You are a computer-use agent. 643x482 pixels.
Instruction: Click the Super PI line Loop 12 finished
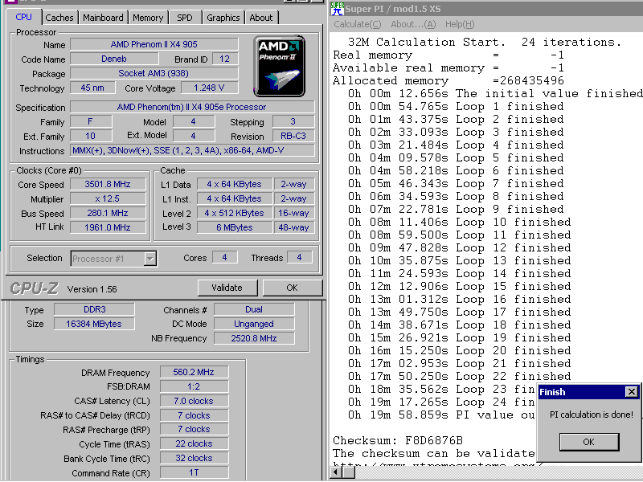pyautogui.click(x=459, y=248)
